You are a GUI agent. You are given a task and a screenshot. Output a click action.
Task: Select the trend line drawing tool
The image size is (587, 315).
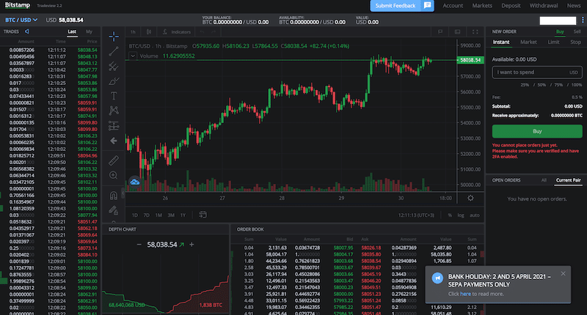point(114,51)
